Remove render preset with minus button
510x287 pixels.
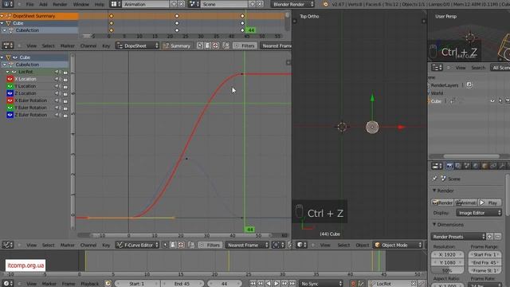click(497, 237)
